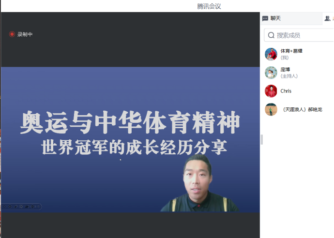Open the chat panel icon
This screenshot has height=238, width=334.
(265, 18)
